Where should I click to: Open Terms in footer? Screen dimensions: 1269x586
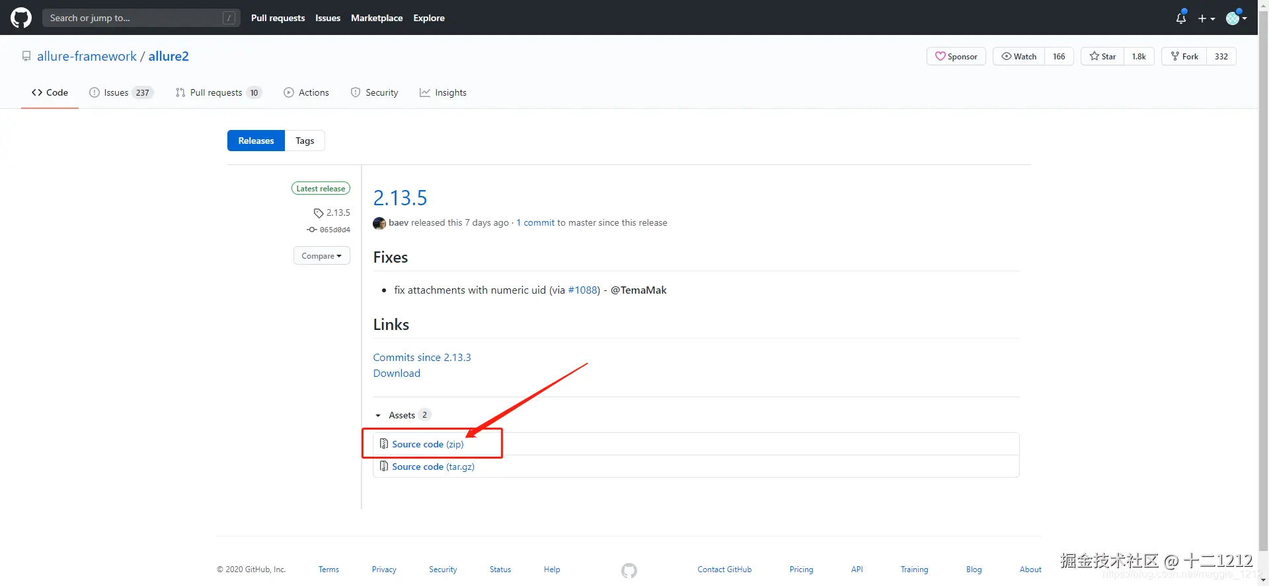(x=328, y=570)
